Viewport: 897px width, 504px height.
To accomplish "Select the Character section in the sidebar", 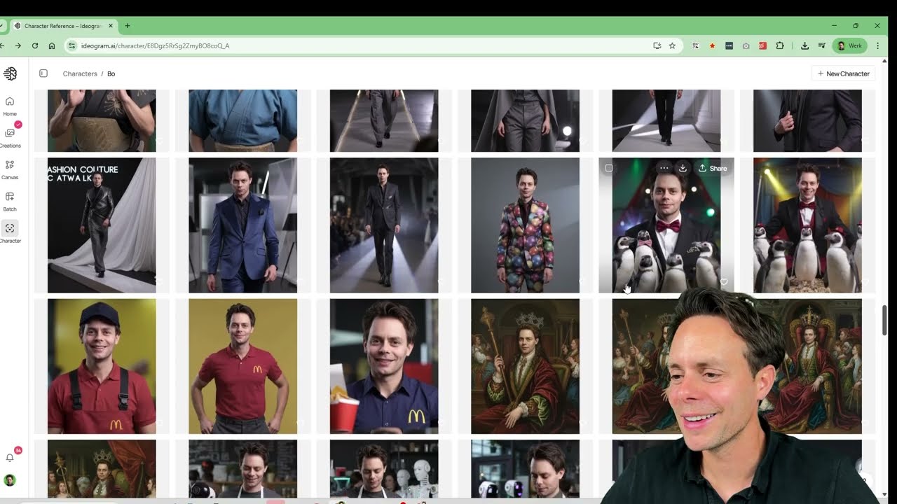I will [x=10, y=232].
